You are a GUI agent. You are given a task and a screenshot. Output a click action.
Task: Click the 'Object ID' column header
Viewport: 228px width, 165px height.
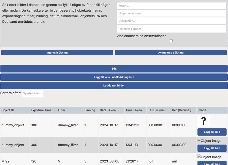[x=8, y=110]
